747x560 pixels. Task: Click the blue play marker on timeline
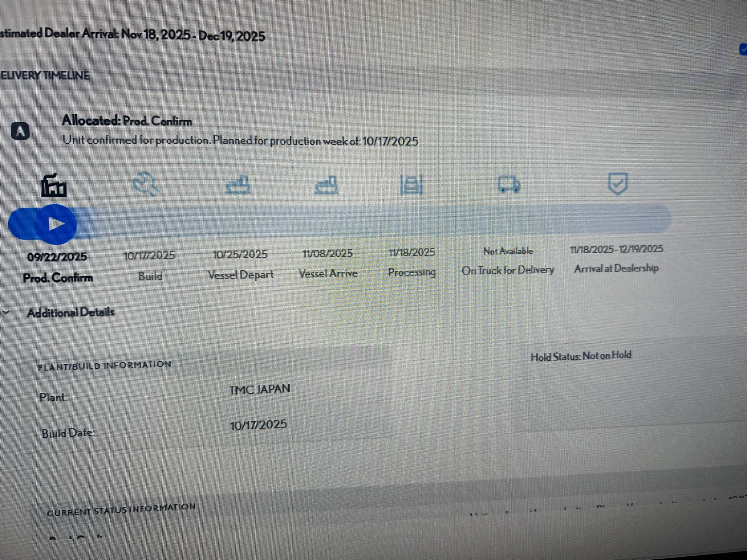point(56,224)
